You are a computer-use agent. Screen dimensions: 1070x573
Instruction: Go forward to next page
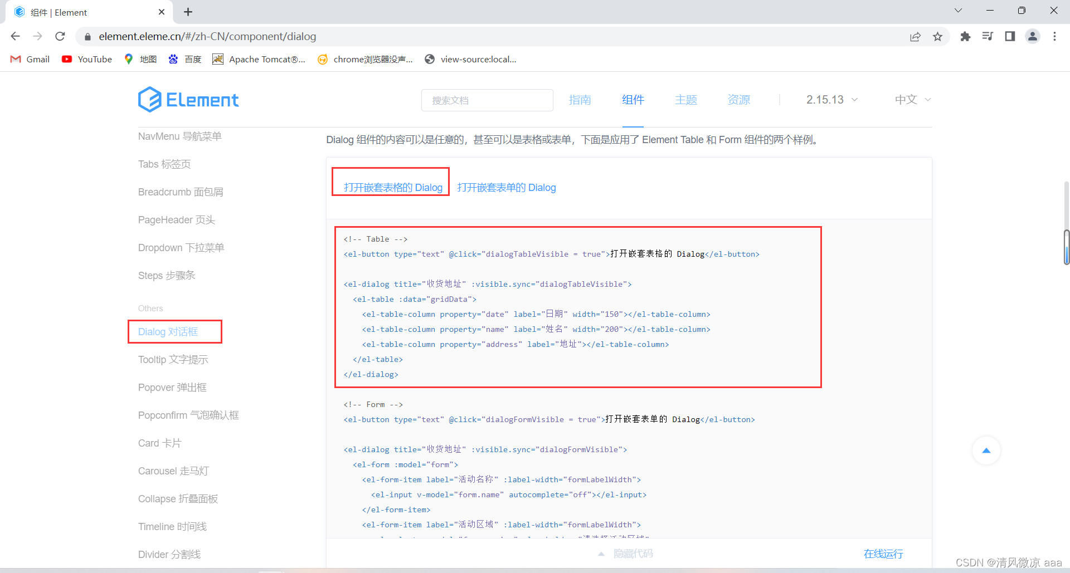pos(37,36)
